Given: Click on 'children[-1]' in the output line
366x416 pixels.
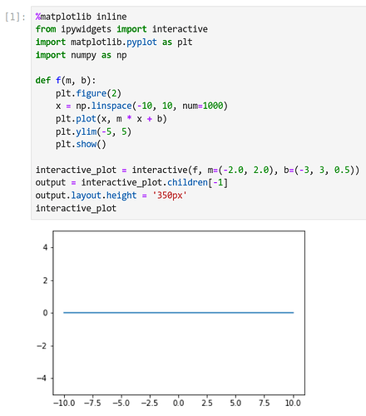Looking at the screenshot, I should click(197, 182).
